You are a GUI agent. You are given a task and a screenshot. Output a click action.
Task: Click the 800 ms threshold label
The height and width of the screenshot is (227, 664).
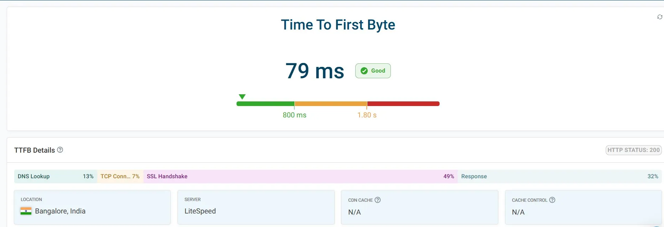pos(294,115)
